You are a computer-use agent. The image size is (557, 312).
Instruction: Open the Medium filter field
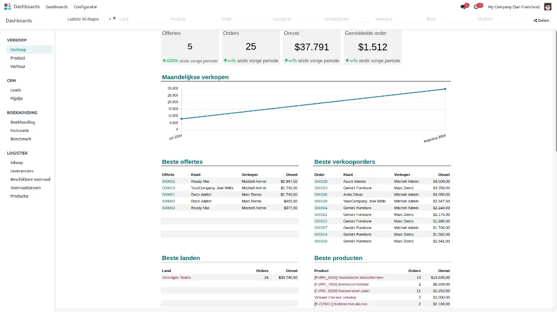[x=500, y=19]
